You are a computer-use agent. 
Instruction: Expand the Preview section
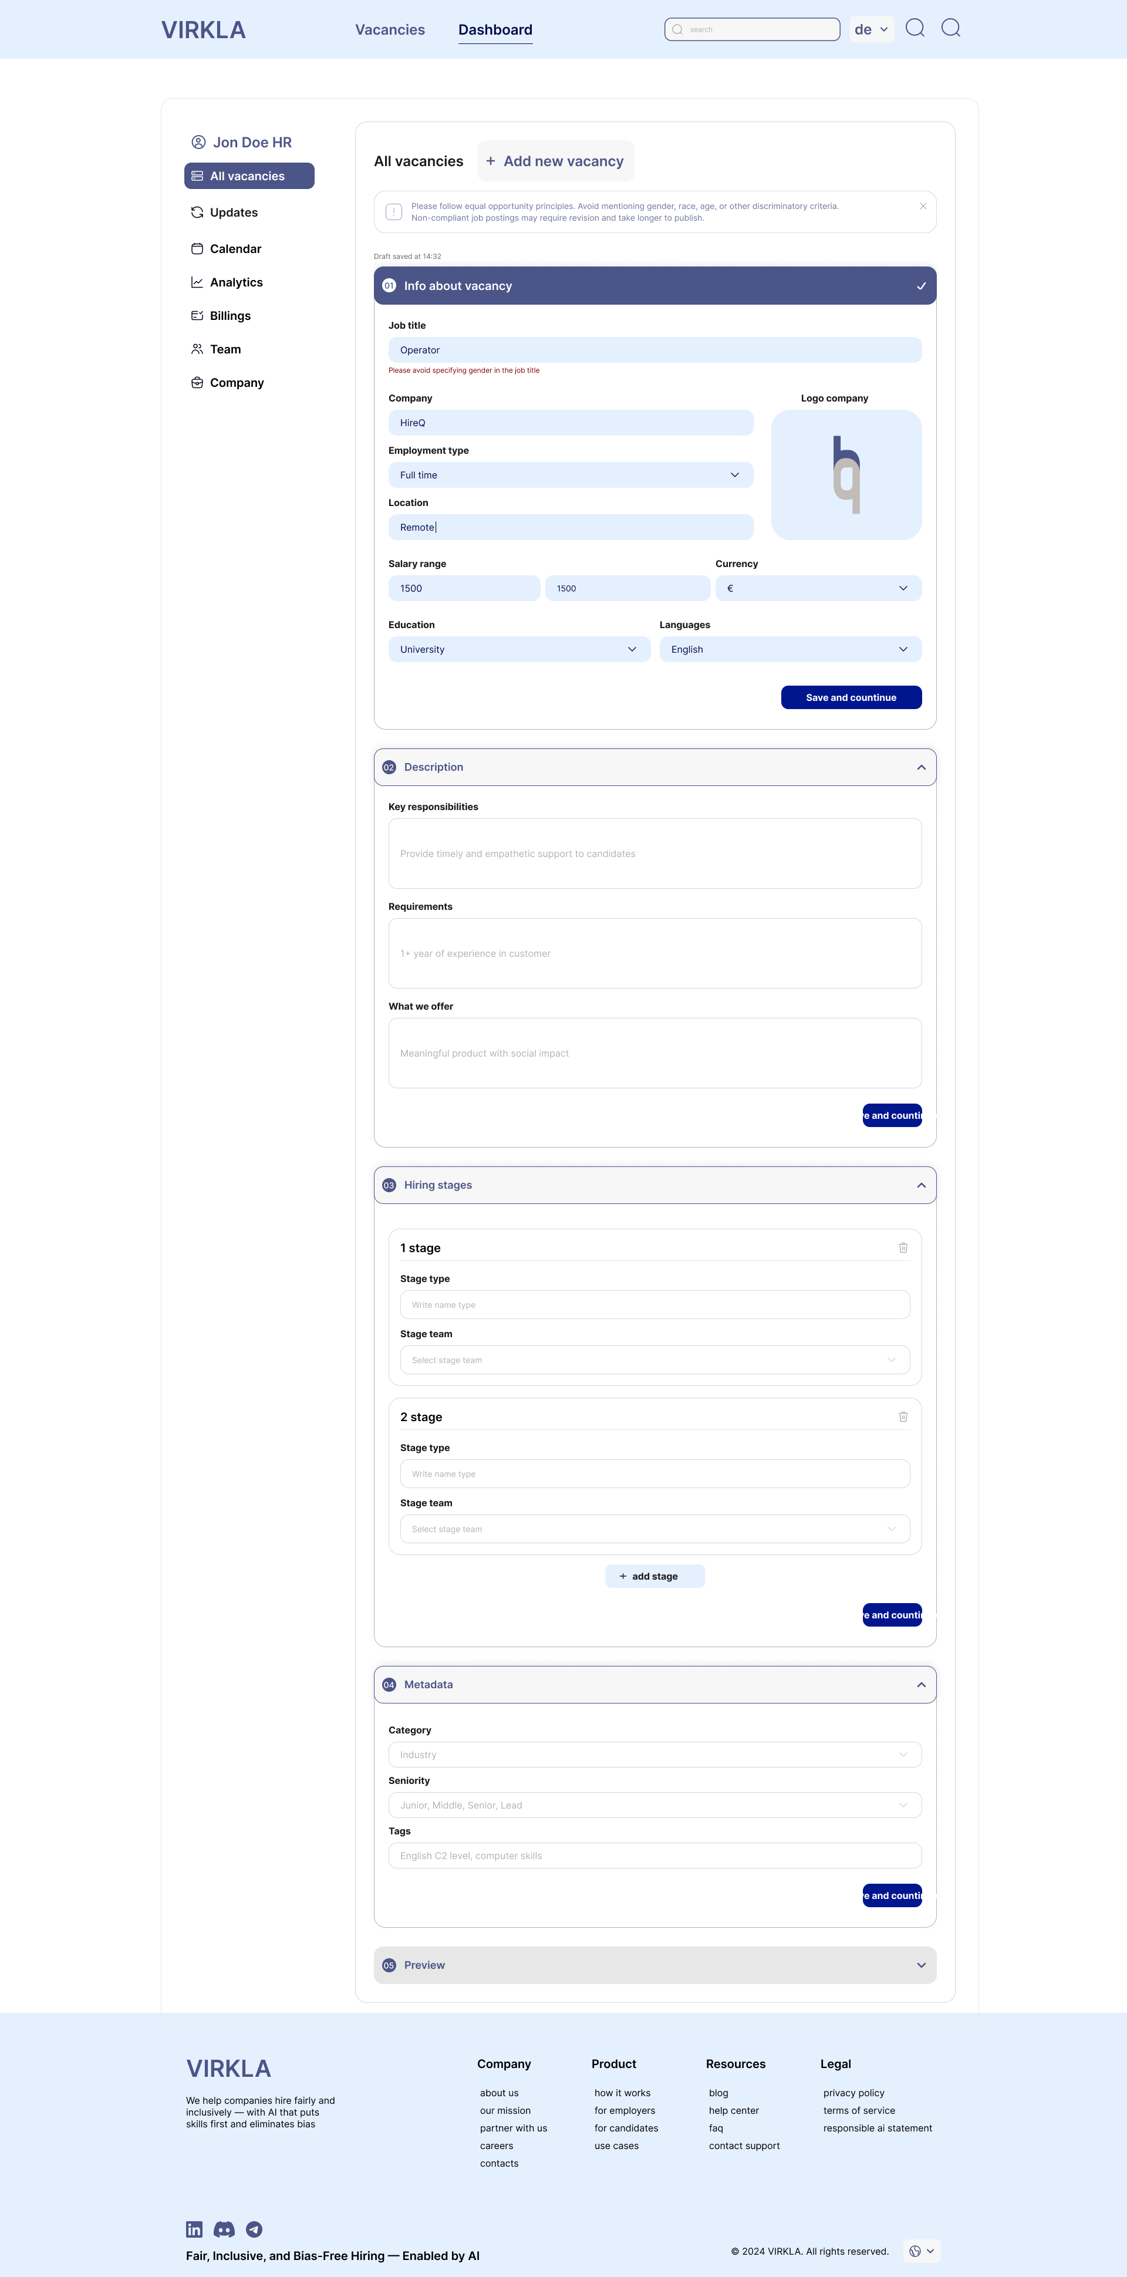tap(921, 1965)
